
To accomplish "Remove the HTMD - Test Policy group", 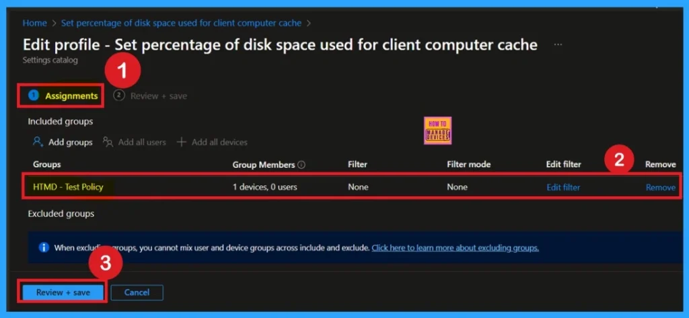I will 660,187.
